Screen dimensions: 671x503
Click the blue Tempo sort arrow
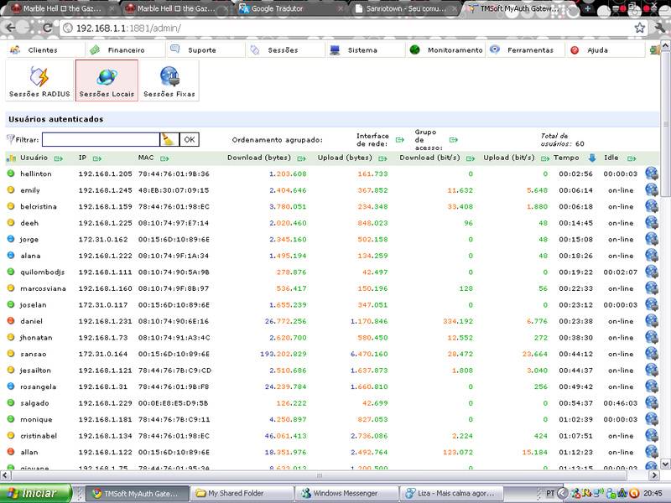pyautogui.click(x=591, y=158)
